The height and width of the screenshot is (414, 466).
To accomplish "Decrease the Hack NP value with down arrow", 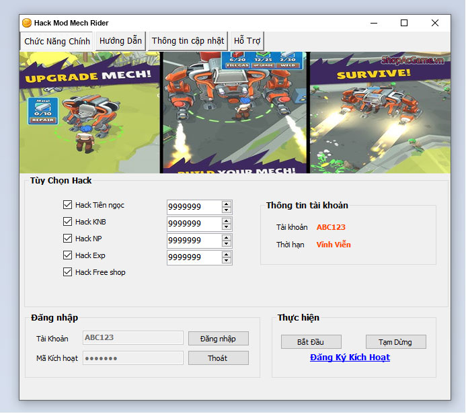I will (227, 243).
